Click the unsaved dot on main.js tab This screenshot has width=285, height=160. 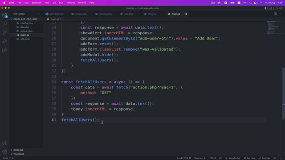(186, 14)
